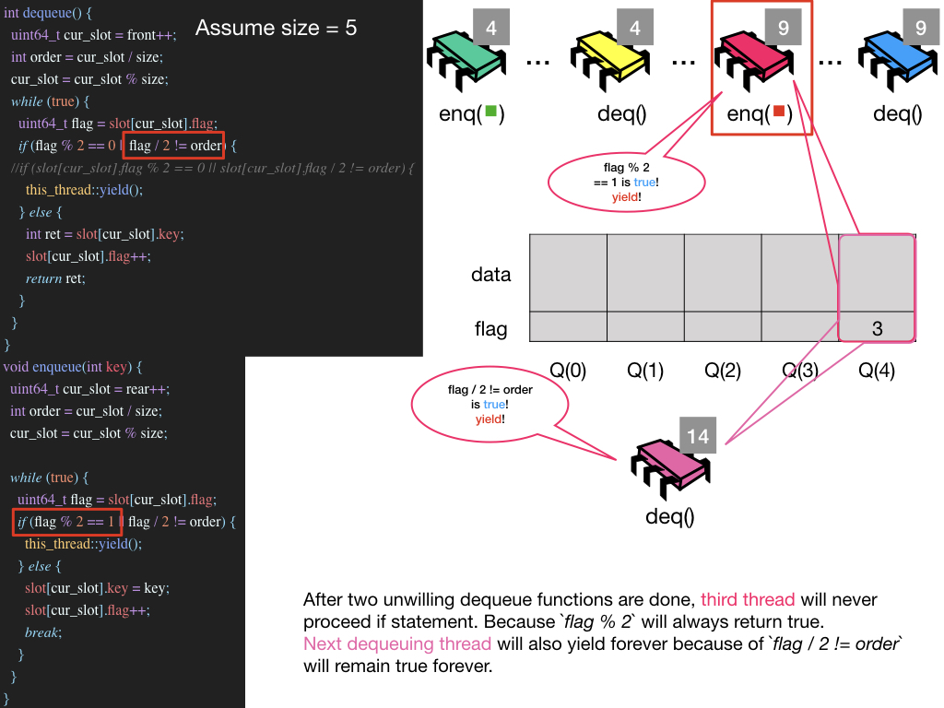Screen dimensions: 944x708
Task: Click the 'slot[cur_slot].key = key;' line
Action: [97, 588]
